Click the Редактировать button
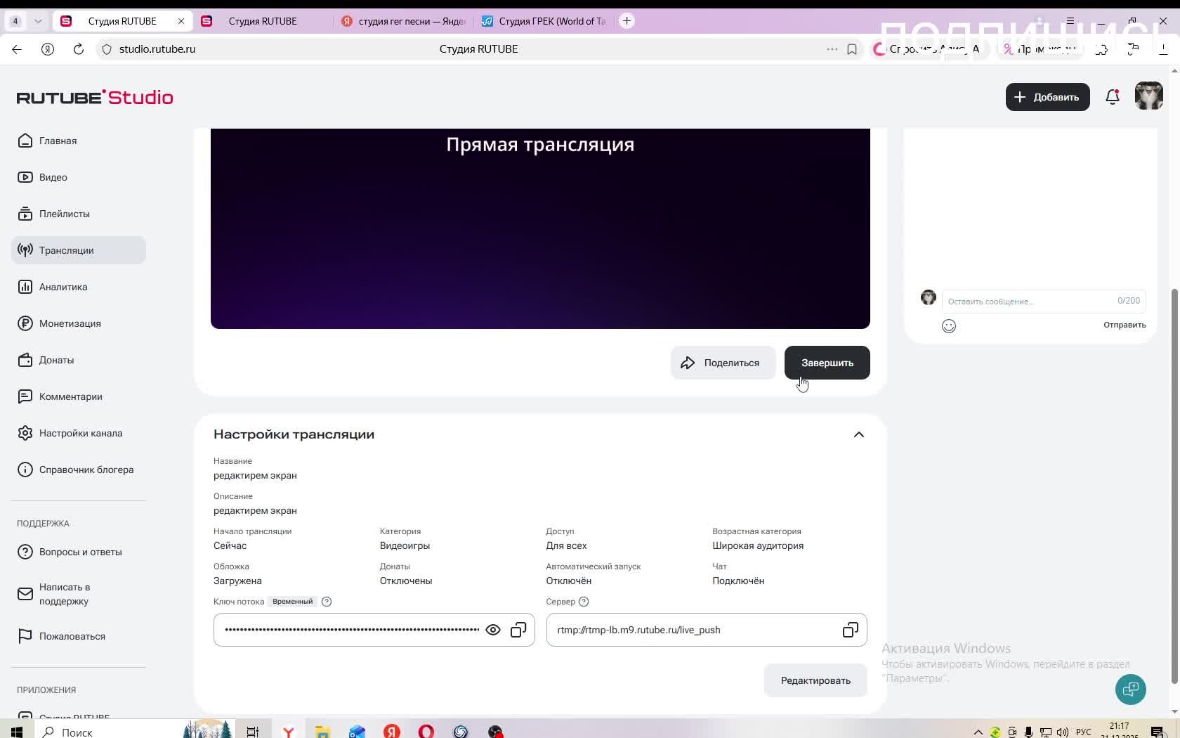Screen dimensions: 1180x738 [815, 680]
